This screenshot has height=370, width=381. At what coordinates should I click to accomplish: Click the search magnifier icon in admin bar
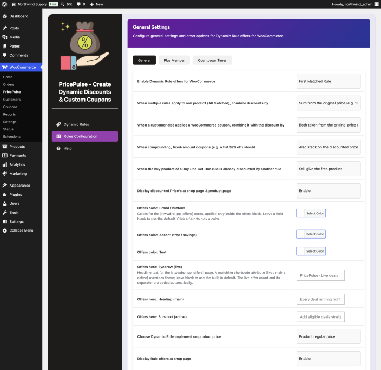click(62, 4)
